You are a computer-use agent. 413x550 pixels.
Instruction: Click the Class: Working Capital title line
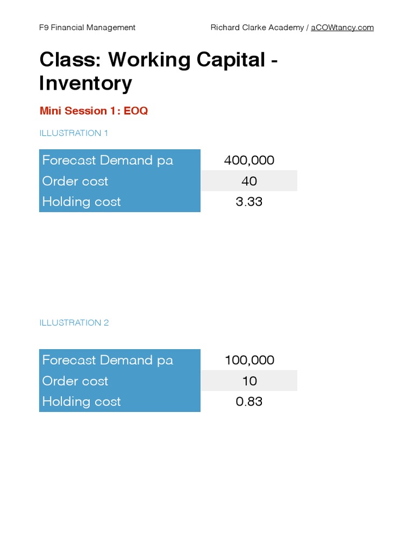click(158, 60)
